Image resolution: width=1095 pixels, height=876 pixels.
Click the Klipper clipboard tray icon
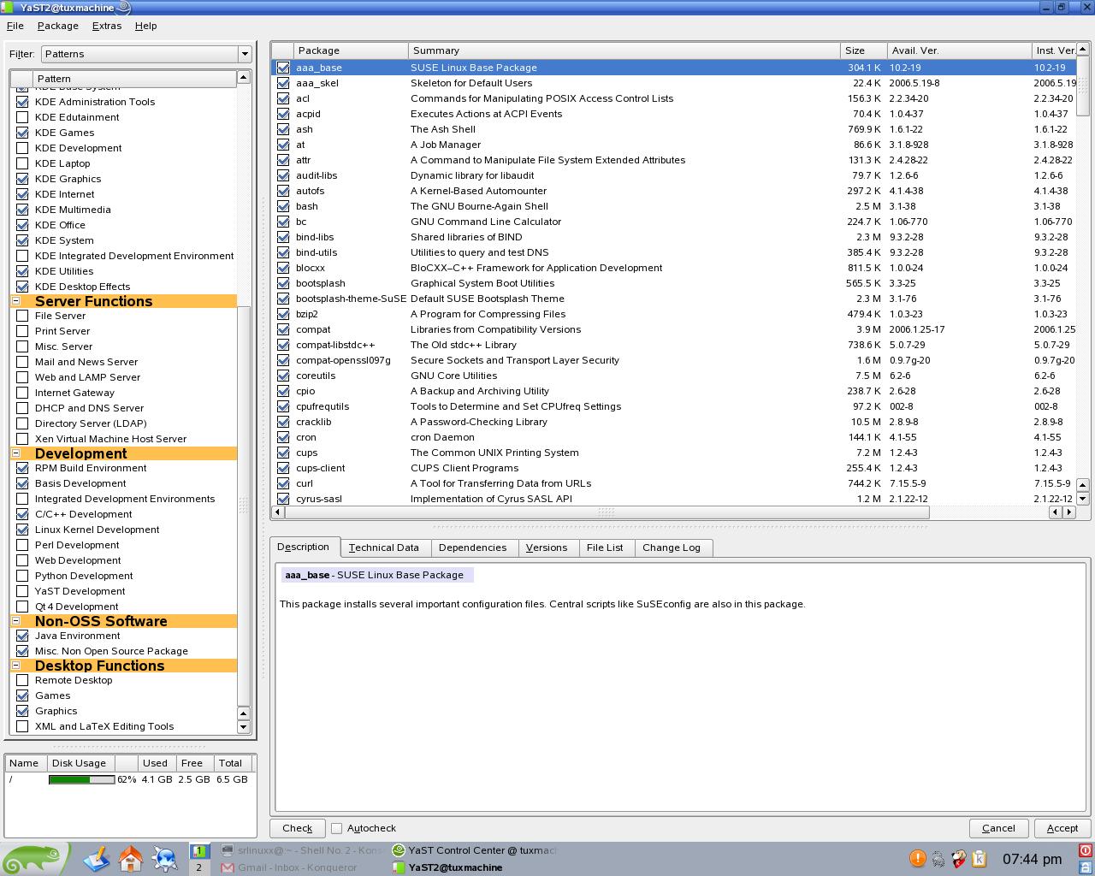click(x=979, y=858)
